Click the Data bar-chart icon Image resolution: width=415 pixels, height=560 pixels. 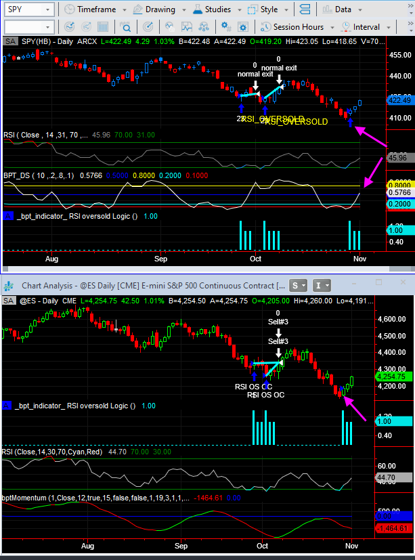[327, 9]
